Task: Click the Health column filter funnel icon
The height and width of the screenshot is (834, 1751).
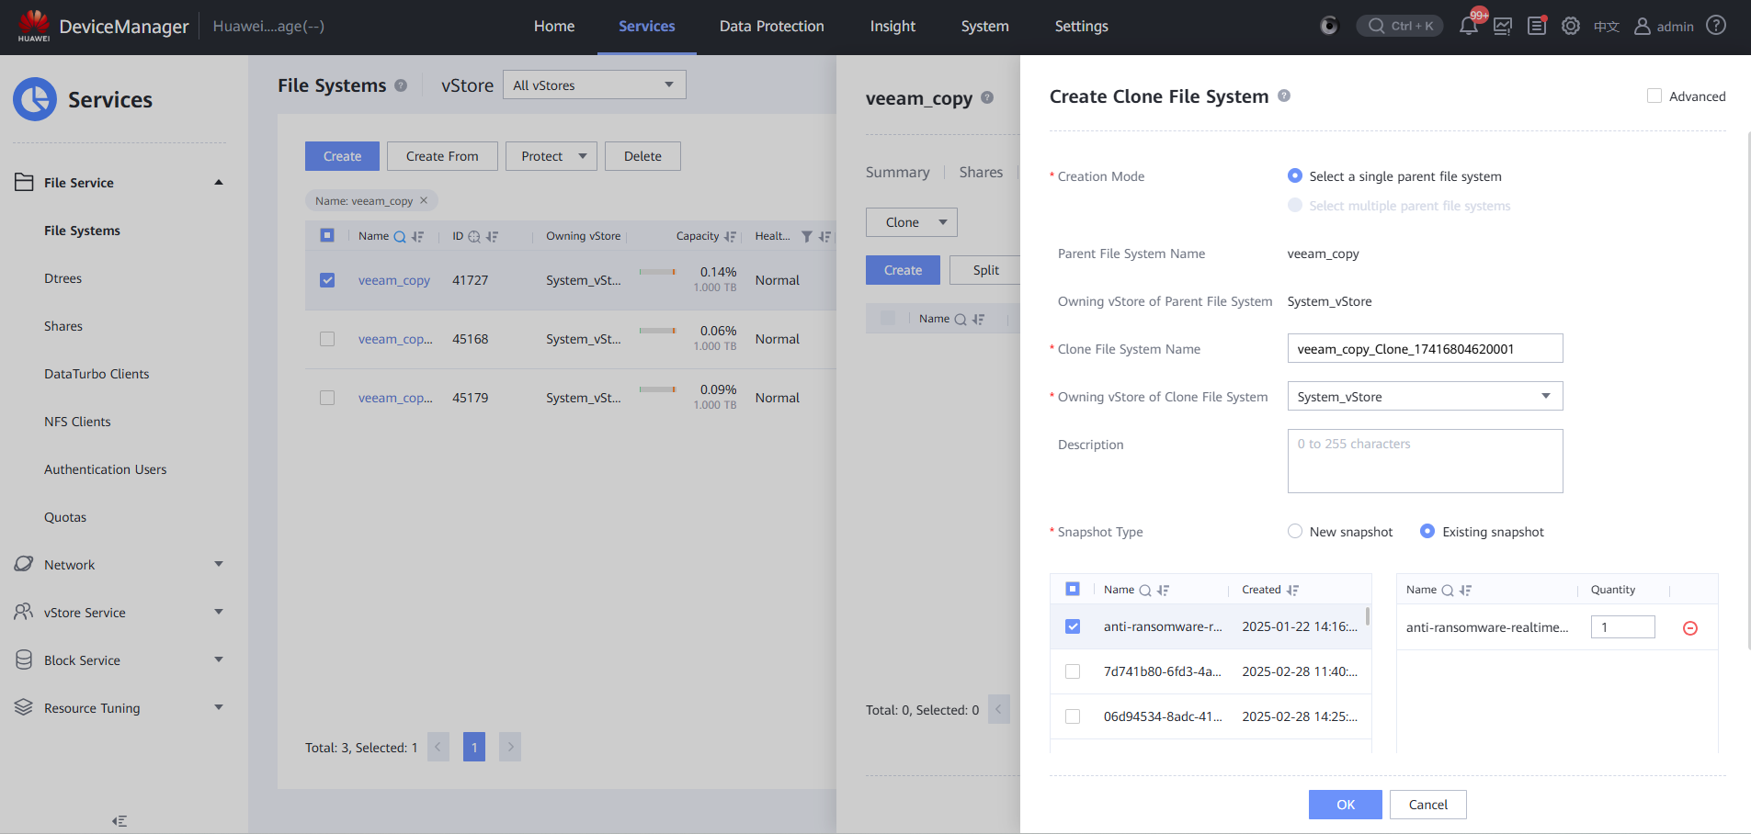Action: pyautogui.click(x=806, y=237)
